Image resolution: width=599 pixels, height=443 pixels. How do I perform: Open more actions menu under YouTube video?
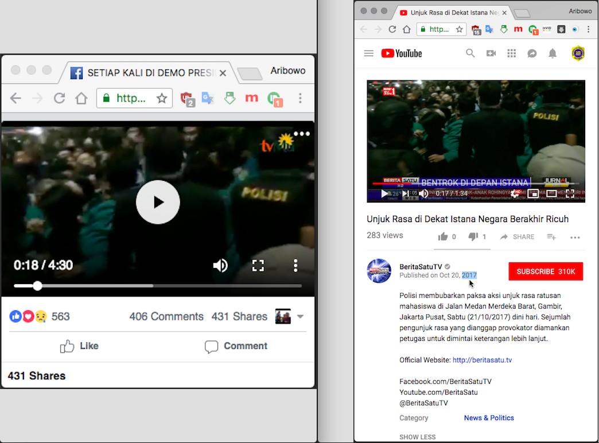pyautogui.click(x=575, y=237)
